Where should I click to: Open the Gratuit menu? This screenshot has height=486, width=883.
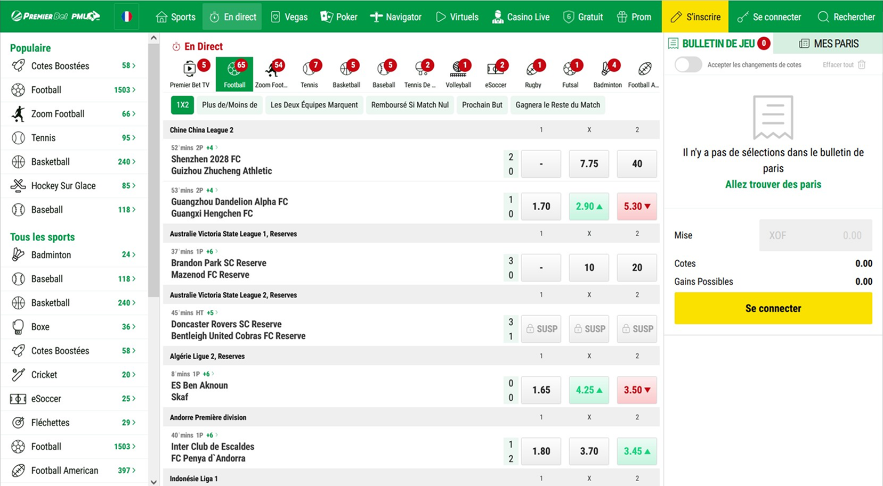(584, 17)
